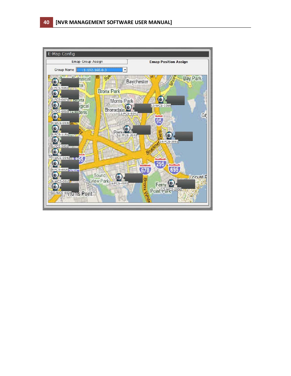This screenshot has height=376, width=291.
Task: Pick the camera icon for 13:WCS-1090
Action: click(x=161, y=99)
